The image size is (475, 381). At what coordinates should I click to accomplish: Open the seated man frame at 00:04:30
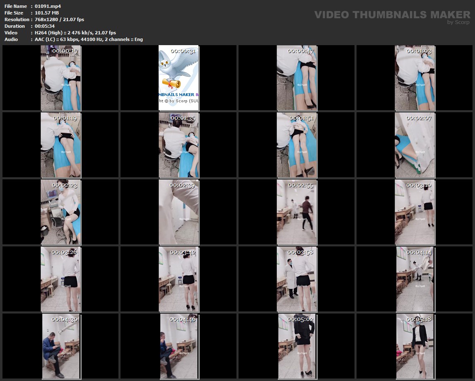(61, 346)
